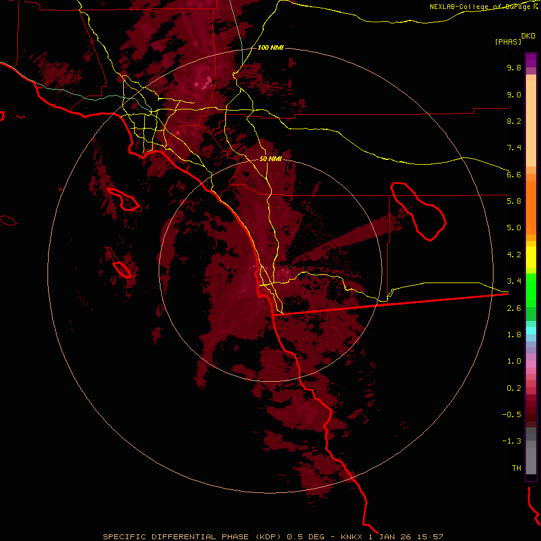Select the 3.4 value on the color scale
The height and width of the screenshot is (541, 541).
[514, 281]
